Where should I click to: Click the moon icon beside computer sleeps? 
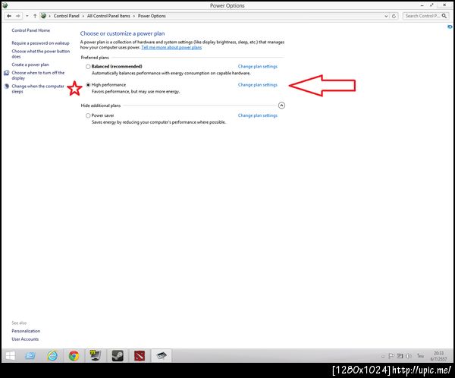[6, 87]
